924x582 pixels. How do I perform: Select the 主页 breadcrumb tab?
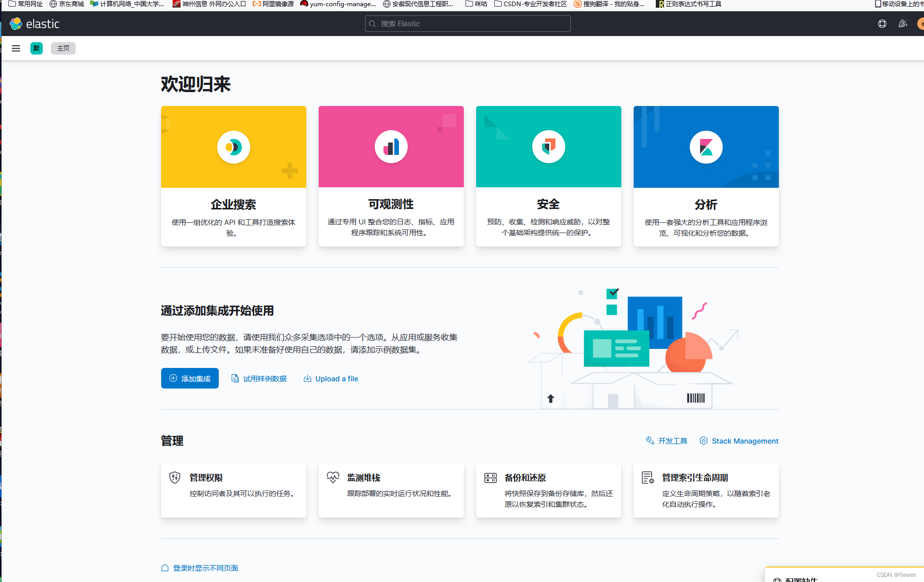tap(63, 48)
